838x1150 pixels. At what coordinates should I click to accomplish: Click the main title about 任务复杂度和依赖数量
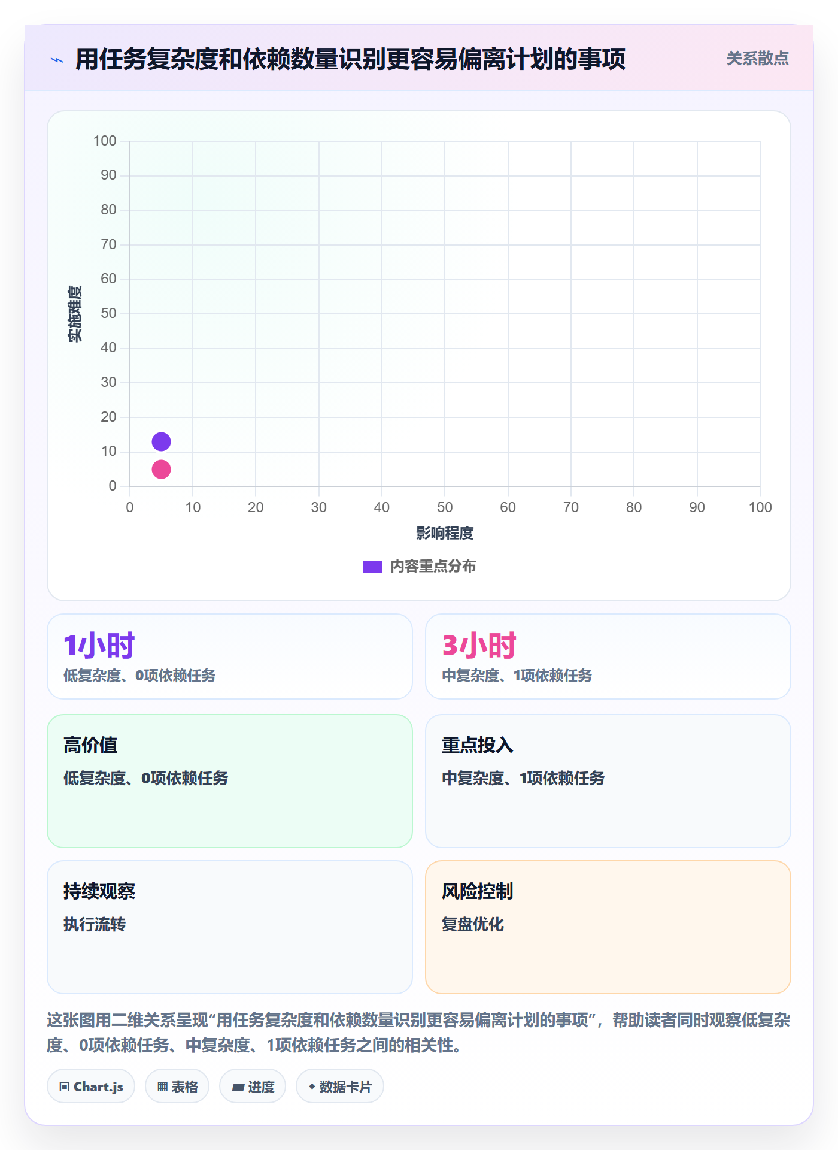tap(350, 59)
